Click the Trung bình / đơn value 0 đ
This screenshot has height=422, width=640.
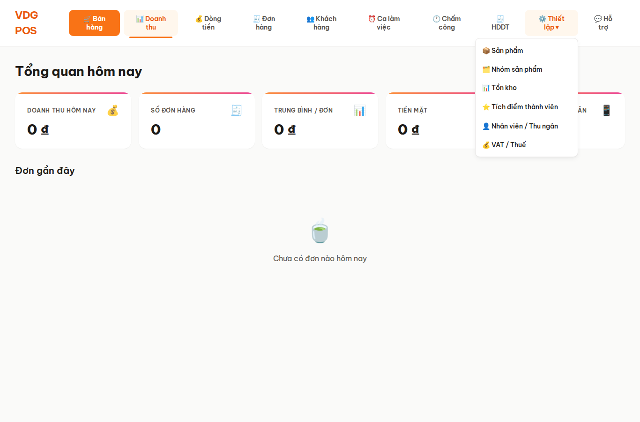[285, 129]
